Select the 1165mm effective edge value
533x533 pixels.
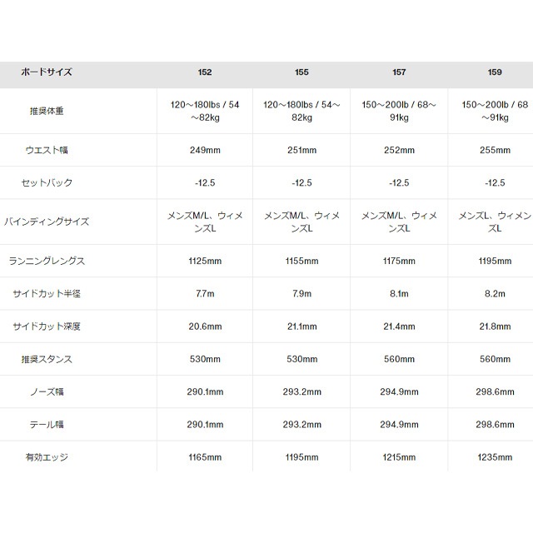(x=205, y=456)
